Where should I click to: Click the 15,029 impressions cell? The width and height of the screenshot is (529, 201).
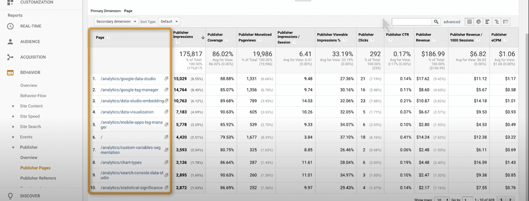pyautogui.click(x=180, y=79)
